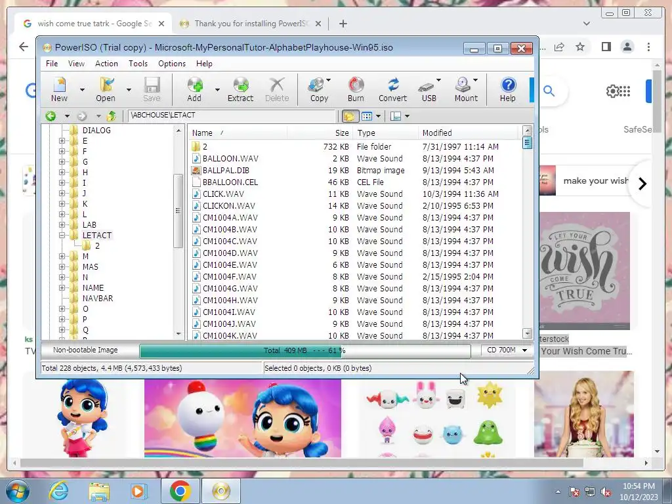Click the Delete toolbar icon
The width and height of the screenshot is (672, 504).
click(x=277, y=89)
